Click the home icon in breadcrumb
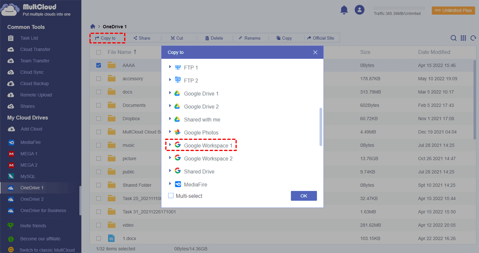 tap(93, 27)
